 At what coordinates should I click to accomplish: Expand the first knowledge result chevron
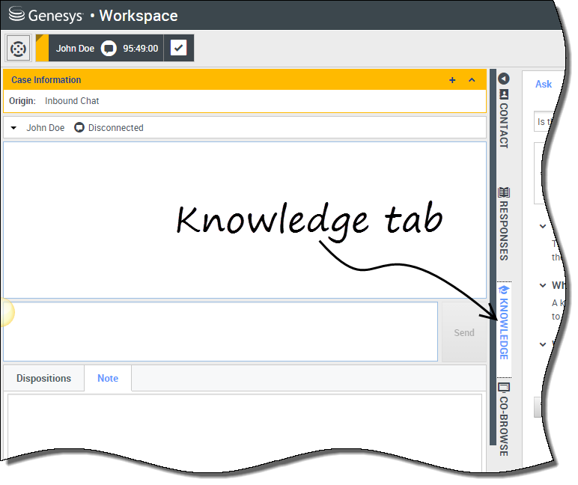543,226
